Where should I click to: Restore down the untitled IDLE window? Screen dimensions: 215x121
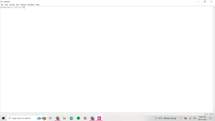pyautogui.click(x=205, y=2)
